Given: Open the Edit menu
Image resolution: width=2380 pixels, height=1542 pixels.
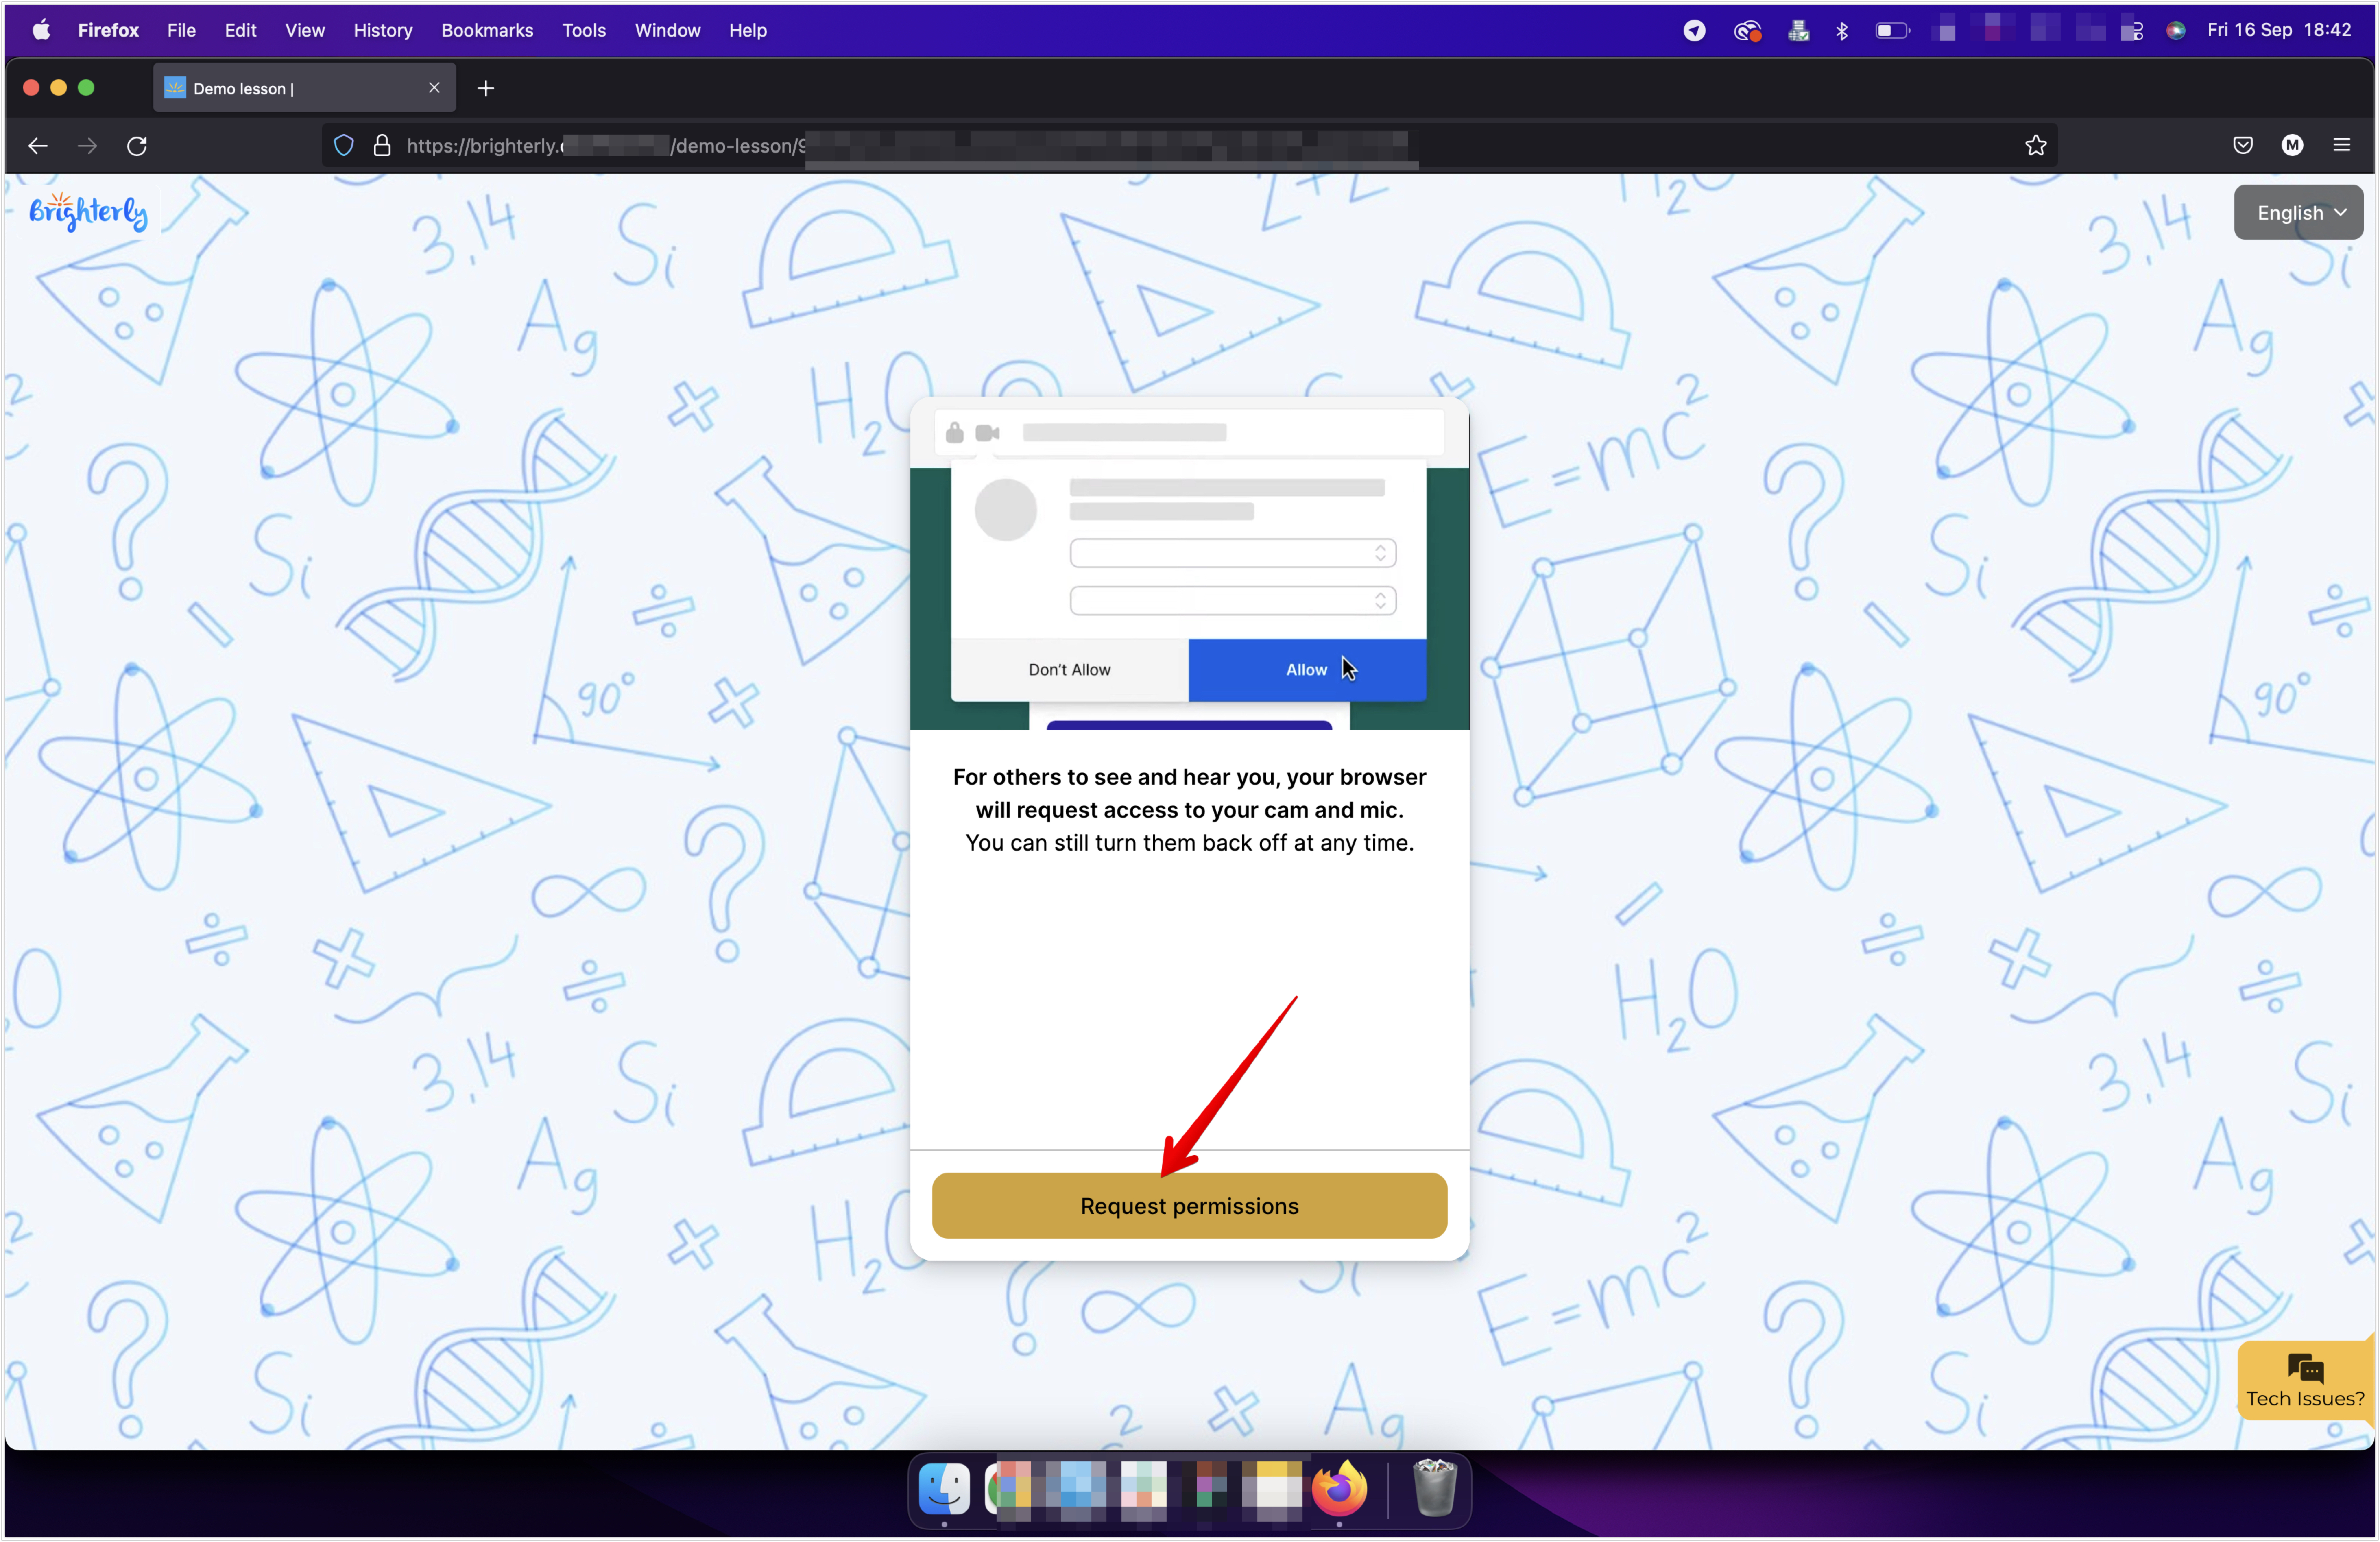Looking at the screenshot, I should [240, 30].
